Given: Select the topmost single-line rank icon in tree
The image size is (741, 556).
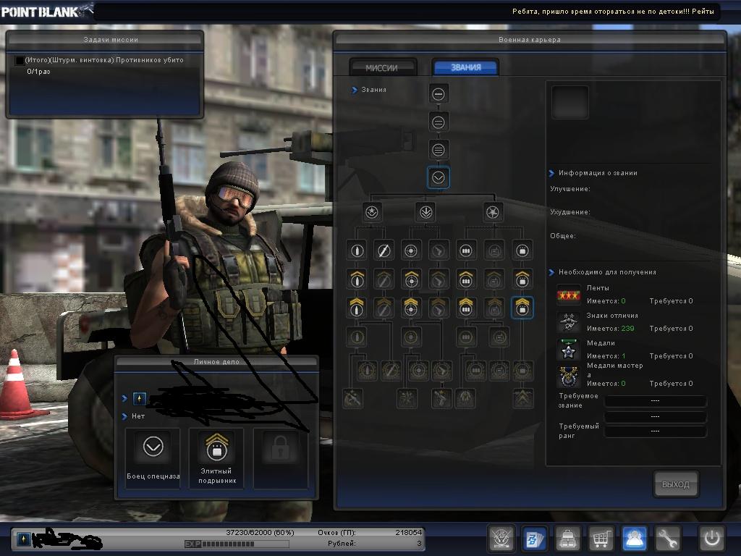Looking at the screenshot, I should (x=438, y=93).
